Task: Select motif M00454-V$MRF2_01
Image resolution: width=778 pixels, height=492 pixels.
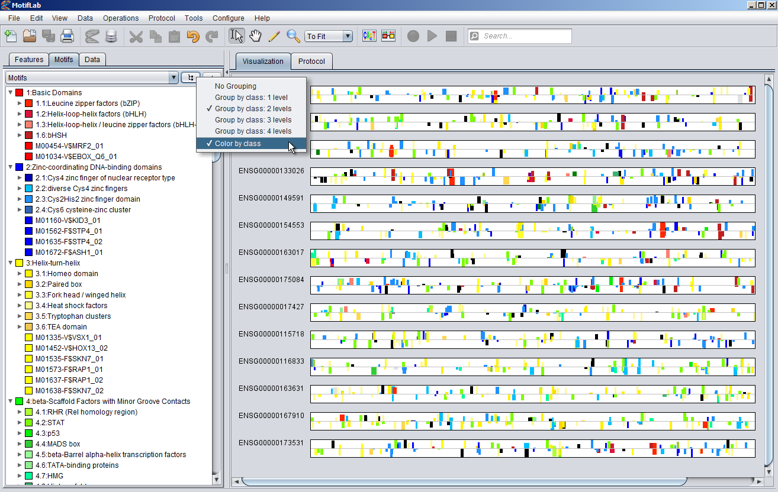Action: pyautogui.click(x=69, y=146)
